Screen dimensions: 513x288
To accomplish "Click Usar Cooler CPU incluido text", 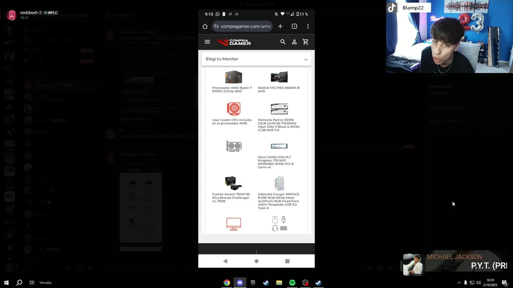I will pos(232,122).
